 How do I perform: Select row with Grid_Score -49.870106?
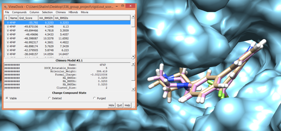67,27
